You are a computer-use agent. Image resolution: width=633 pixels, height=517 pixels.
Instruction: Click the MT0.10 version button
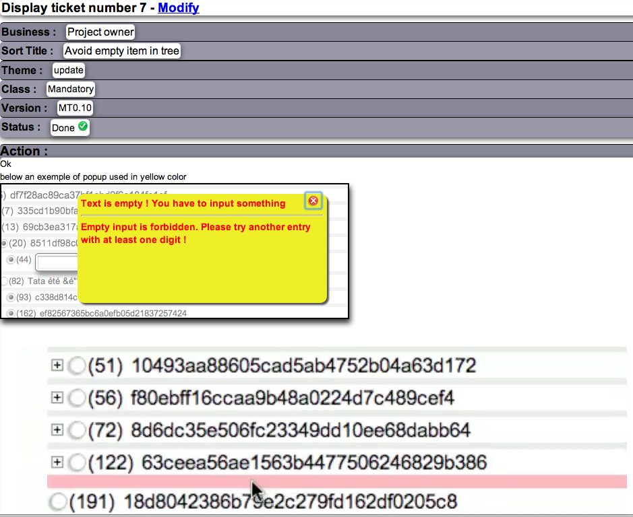coord(74,108)
